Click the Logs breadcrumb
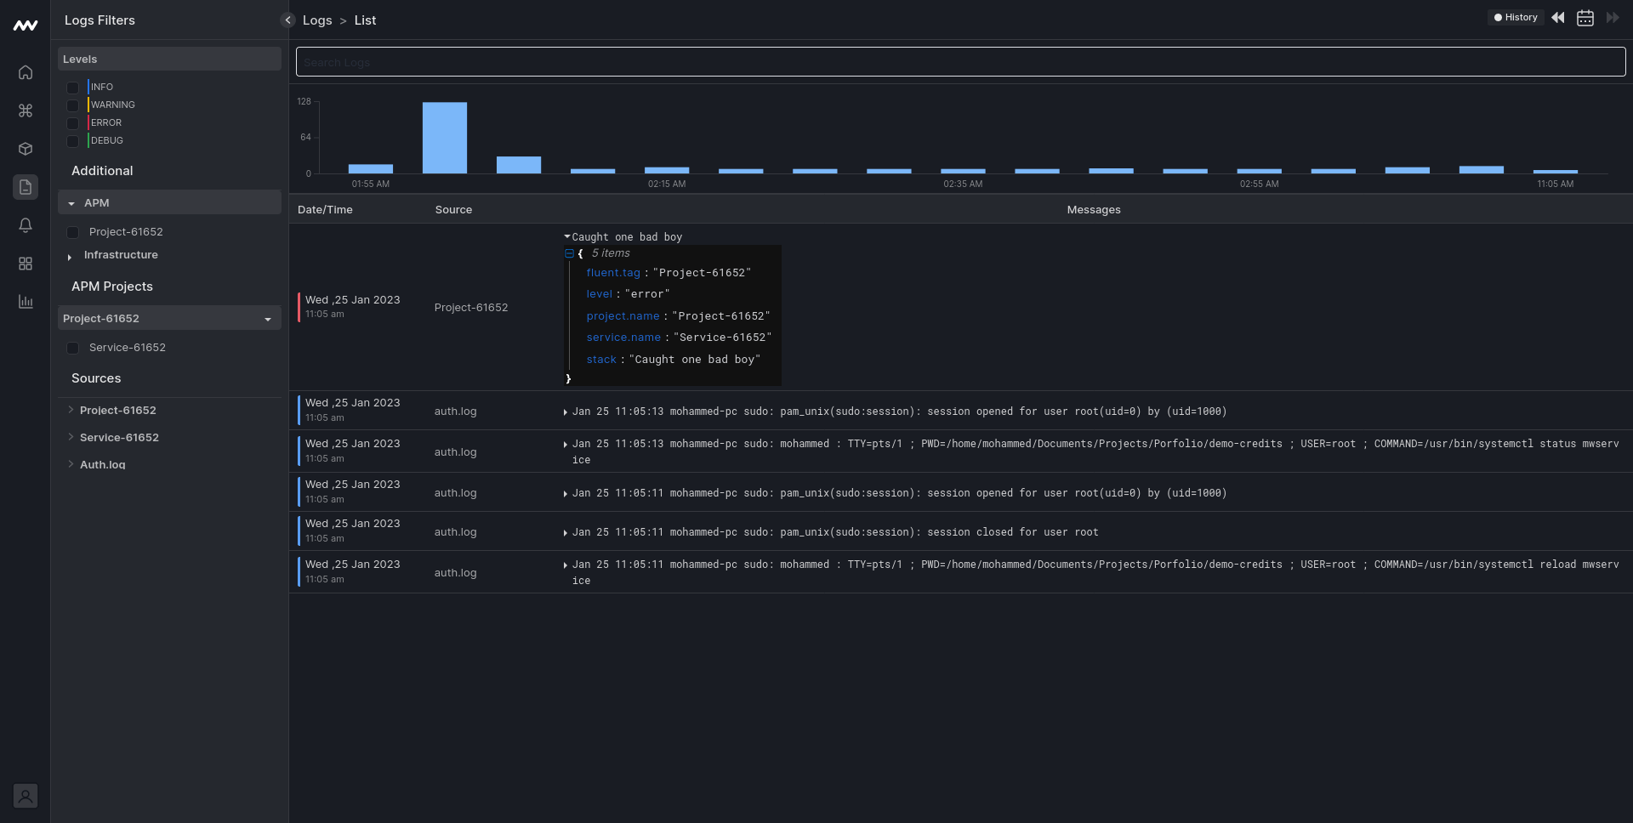1633x823 pixels. 317,20
